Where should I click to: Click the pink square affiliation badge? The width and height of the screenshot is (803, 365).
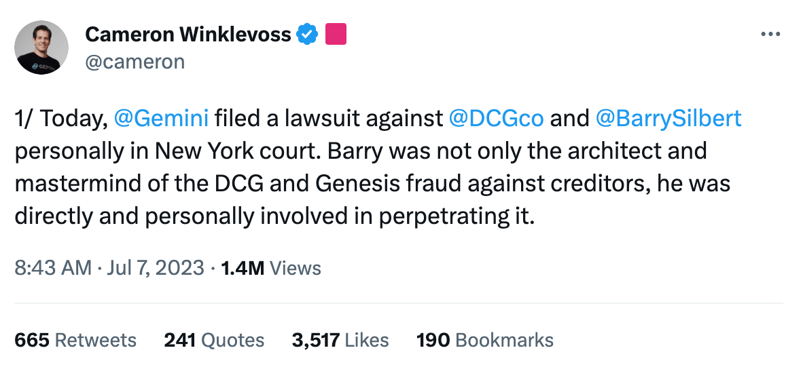click(x=336, y=33)
